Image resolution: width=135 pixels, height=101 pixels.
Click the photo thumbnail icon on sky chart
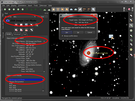111,36
